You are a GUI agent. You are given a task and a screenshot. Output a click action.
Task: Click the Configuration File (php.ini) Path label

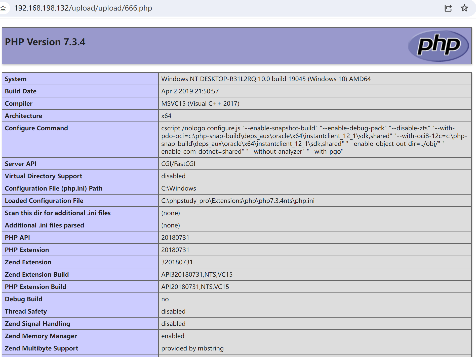click(54, 188)
